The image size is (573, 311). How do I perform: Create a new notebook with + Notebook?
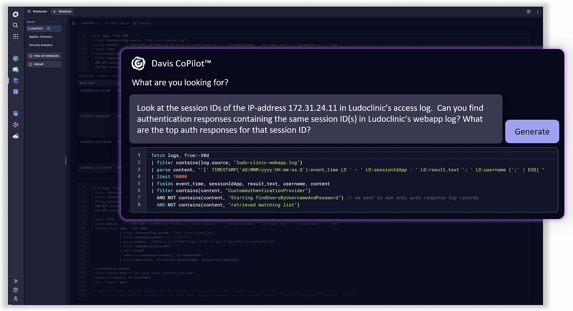(62, 11)
